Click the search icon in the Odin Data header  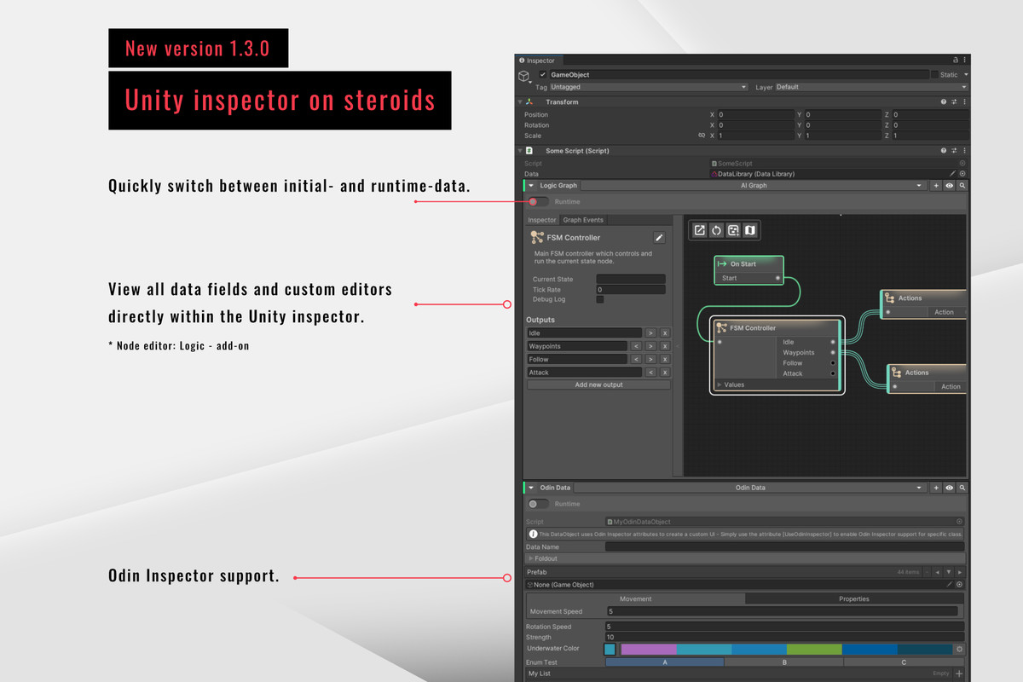point(962,488)
